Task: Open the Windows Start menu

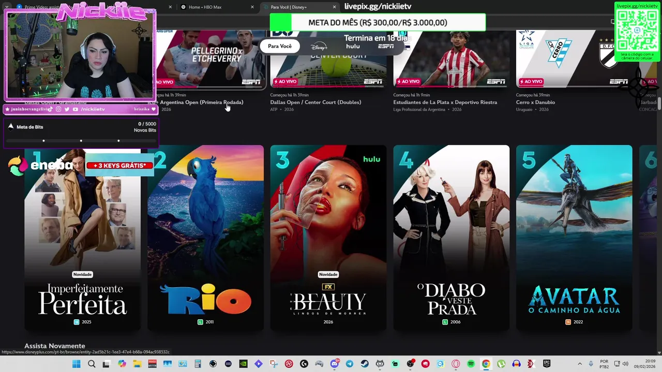Action: tap(77, 364)
